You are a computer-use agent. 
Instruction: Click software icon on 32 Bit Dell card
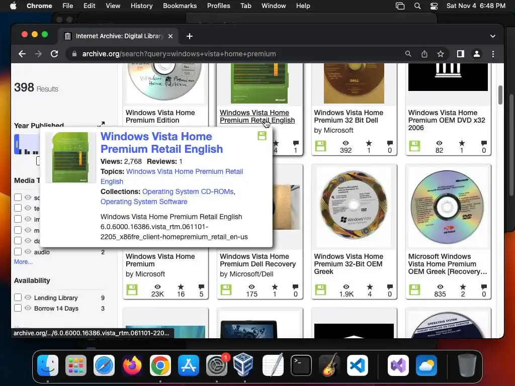point(320,146)
